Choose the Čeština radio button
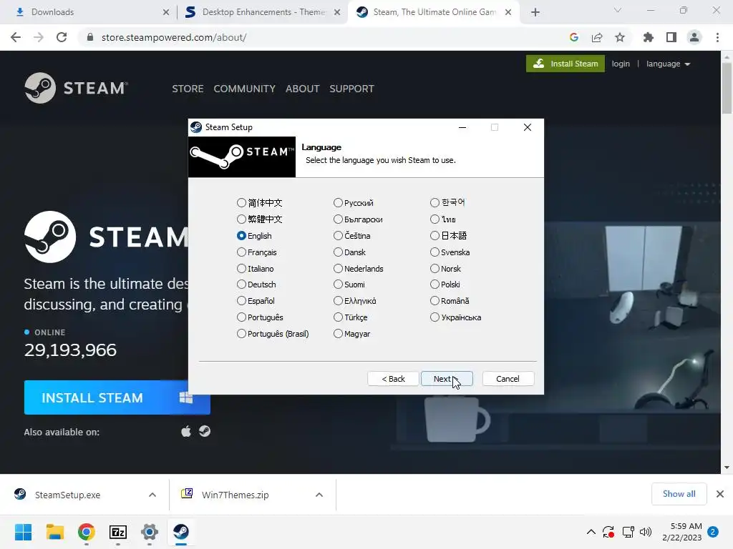Image resolution: width=733 pixels, height=549 pixels. pyautogui.click(x=338, y=236)
